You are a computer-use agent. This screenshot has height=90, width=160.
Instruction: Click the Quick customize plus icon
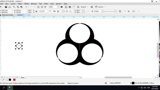[139, 11]
